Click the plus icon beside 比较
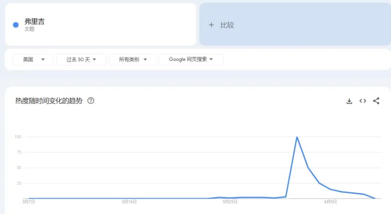The width and height of the screenshot is (391, 214). [x=211, y=25]
